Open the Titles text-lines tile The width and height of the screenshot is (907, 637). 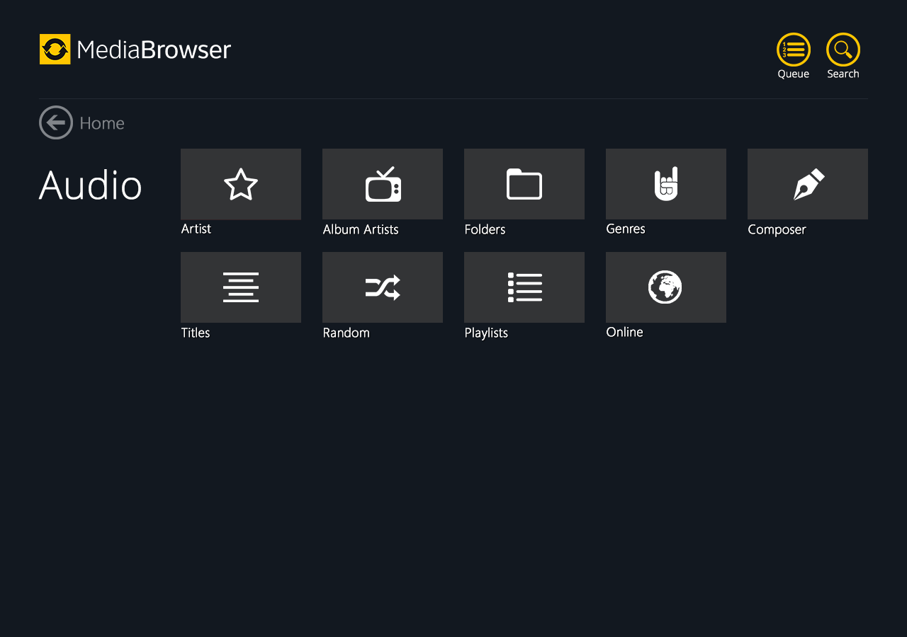(x=241, y=287)
